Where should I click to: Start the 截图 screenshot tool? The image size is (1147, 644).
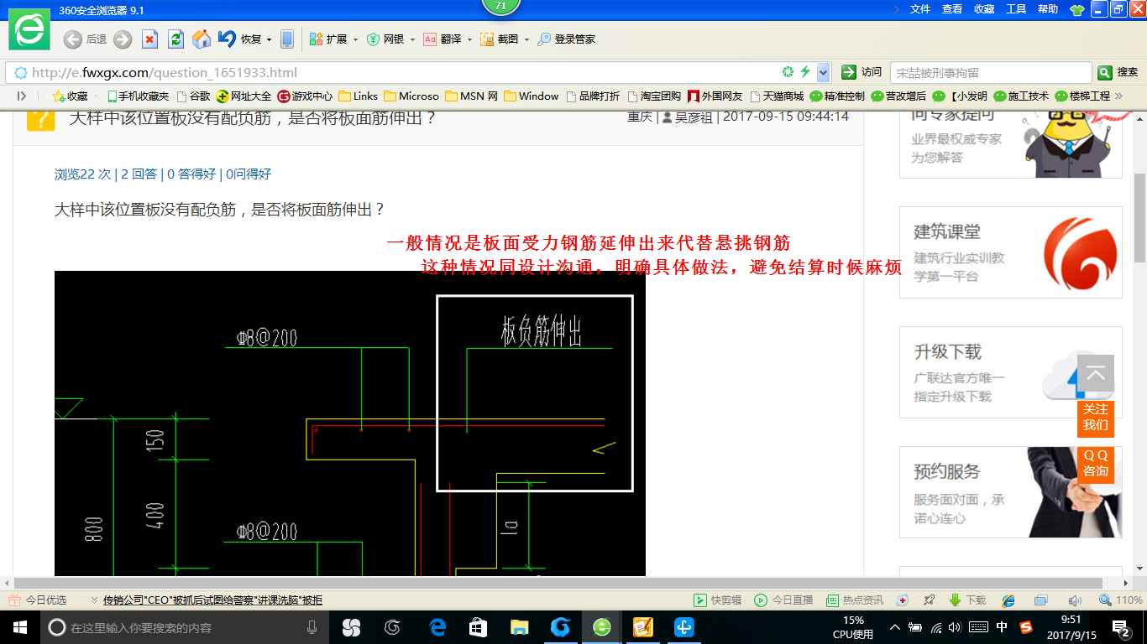500,39
